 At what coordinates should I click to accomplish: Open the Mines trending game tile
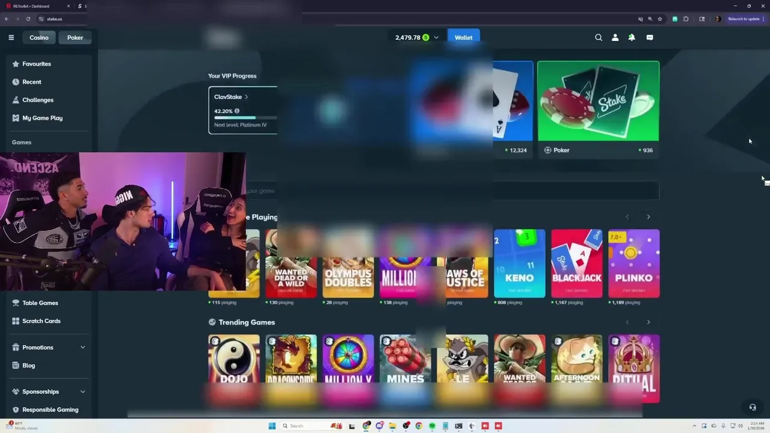[x=405, y=368]
